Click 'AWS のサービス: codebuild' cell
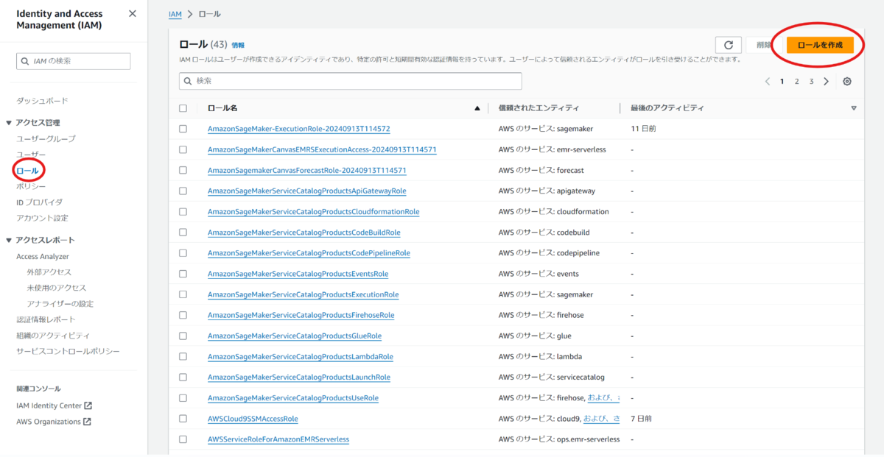The height and width of the screenshot is (457, 884). point(544,233)
